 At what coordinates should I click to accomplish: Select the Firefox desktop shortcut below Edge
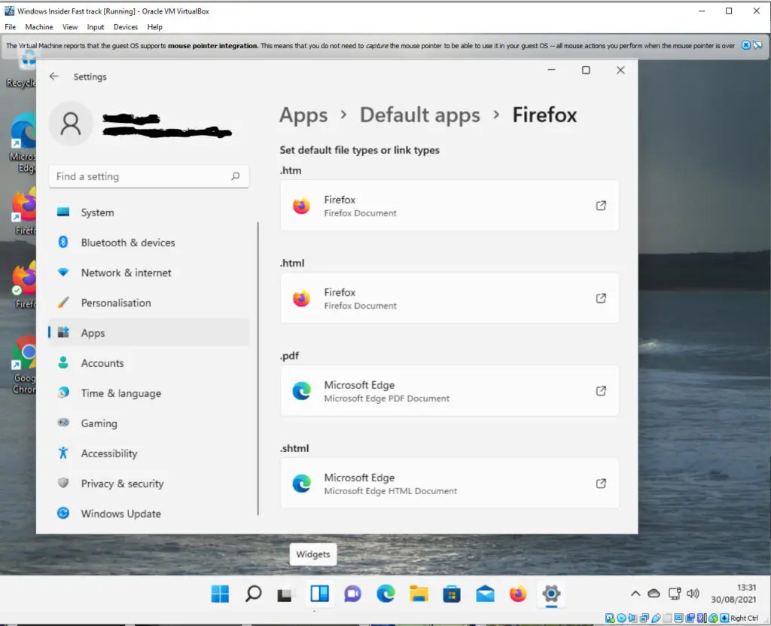click(23, 211)
